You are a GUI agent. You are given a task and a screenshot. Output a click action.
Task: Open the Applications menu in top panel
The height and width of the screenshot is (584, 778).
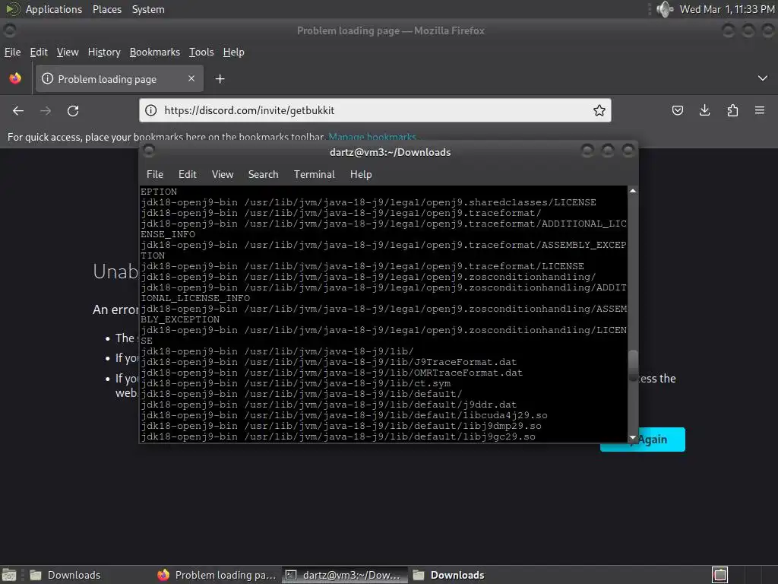(x=54, y=9)
